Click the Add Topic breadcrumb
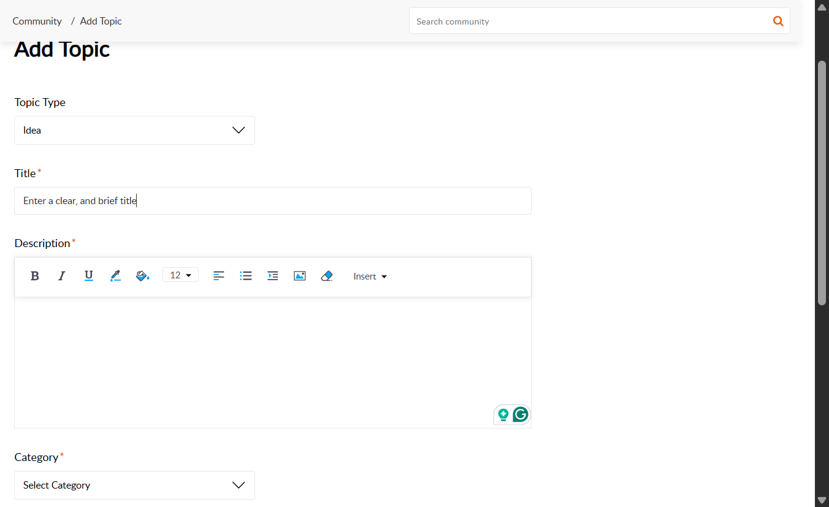This screenshot has height=507, width=829. pyautogui.click(x=101, y=21)
